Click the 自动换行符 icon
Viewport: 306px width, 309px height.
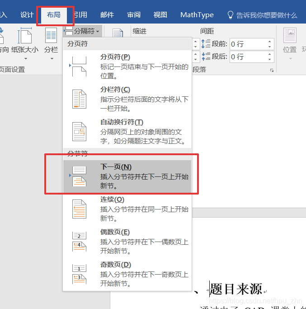coord(79,132)
